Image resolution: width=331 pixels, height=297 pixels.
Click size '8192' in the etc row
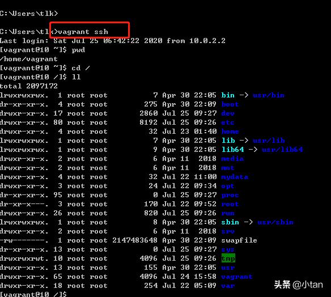pyautogui.click(x=148, y=122)
